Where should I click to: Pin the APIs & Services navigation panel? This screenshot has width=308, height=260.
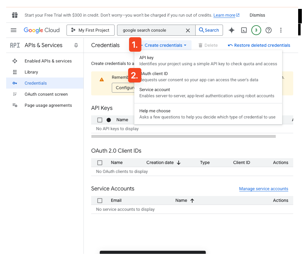coord(76,45)
